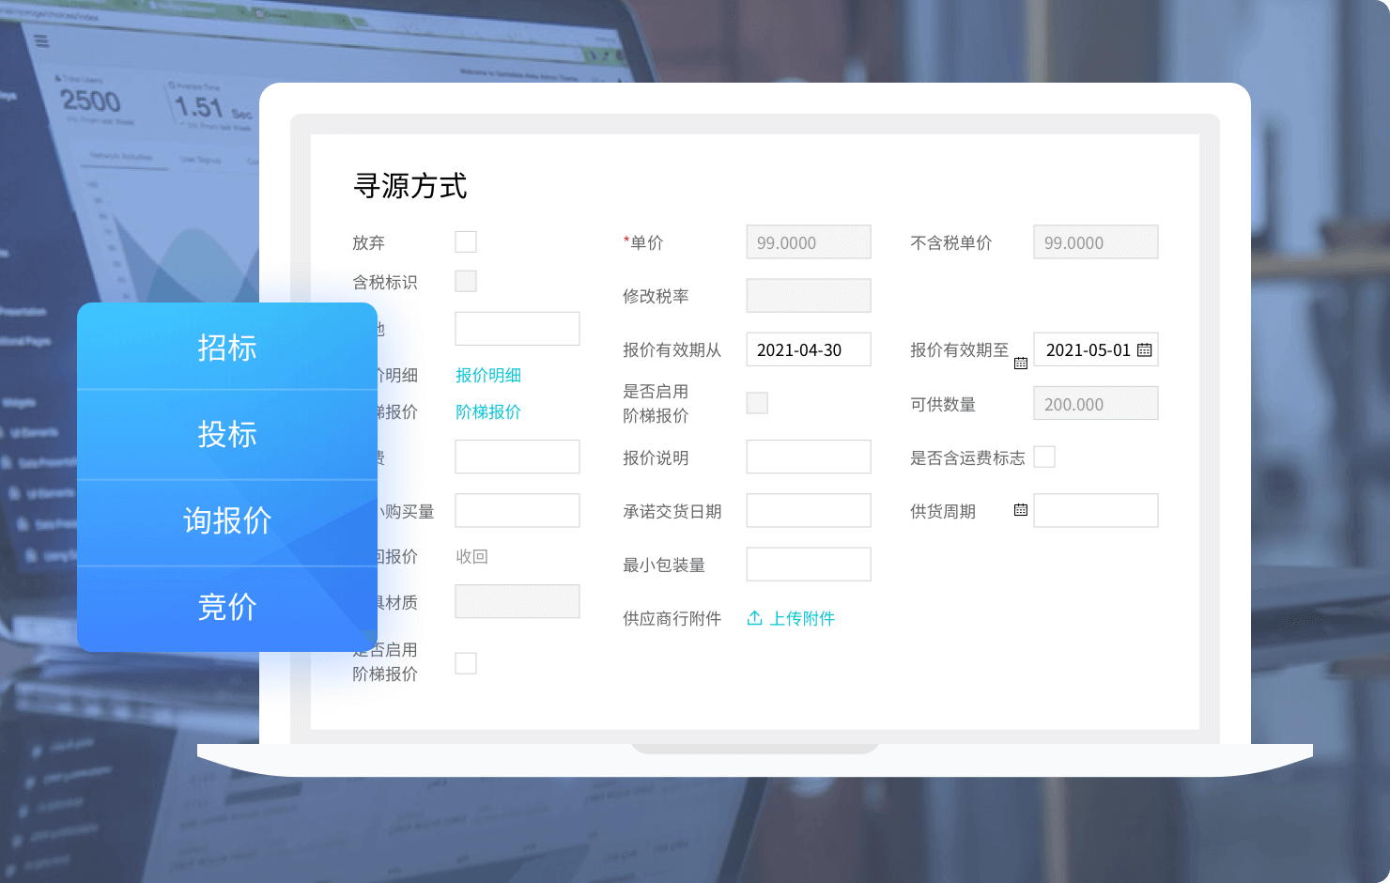Click the 阶梯报价 teal link

[487, 411]
